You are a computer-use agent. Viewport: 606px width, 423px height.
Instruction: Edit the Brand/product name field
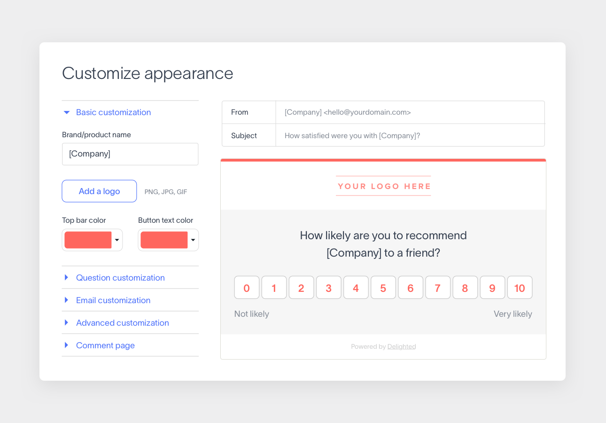(x=130, y=154)
